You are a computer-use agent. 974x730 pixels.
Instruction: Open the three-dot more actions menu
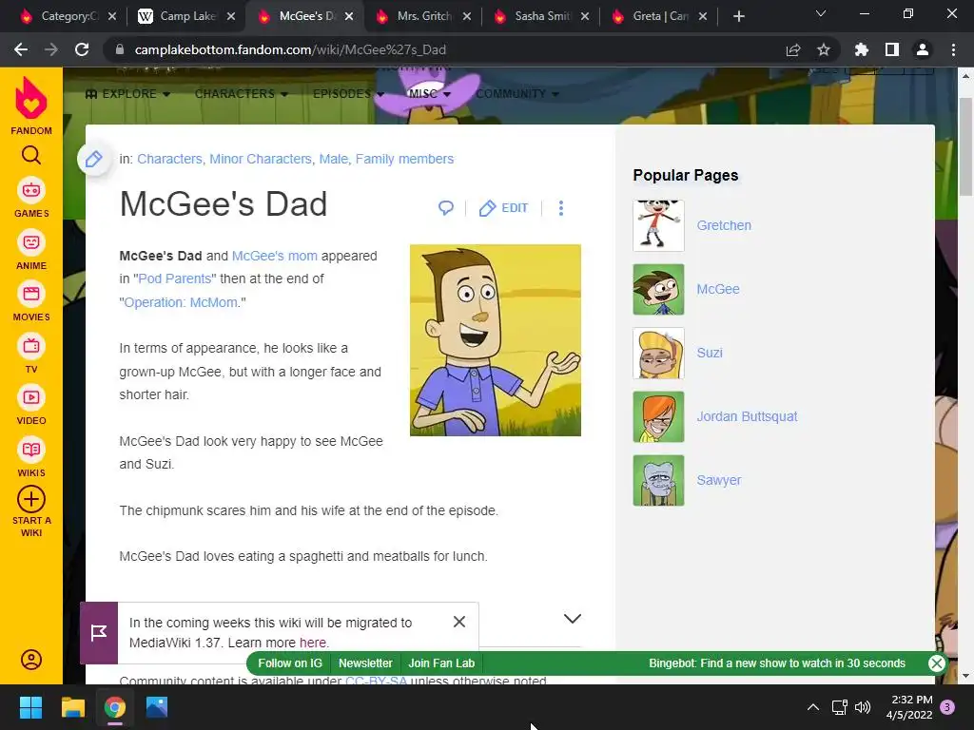point(561,208)
